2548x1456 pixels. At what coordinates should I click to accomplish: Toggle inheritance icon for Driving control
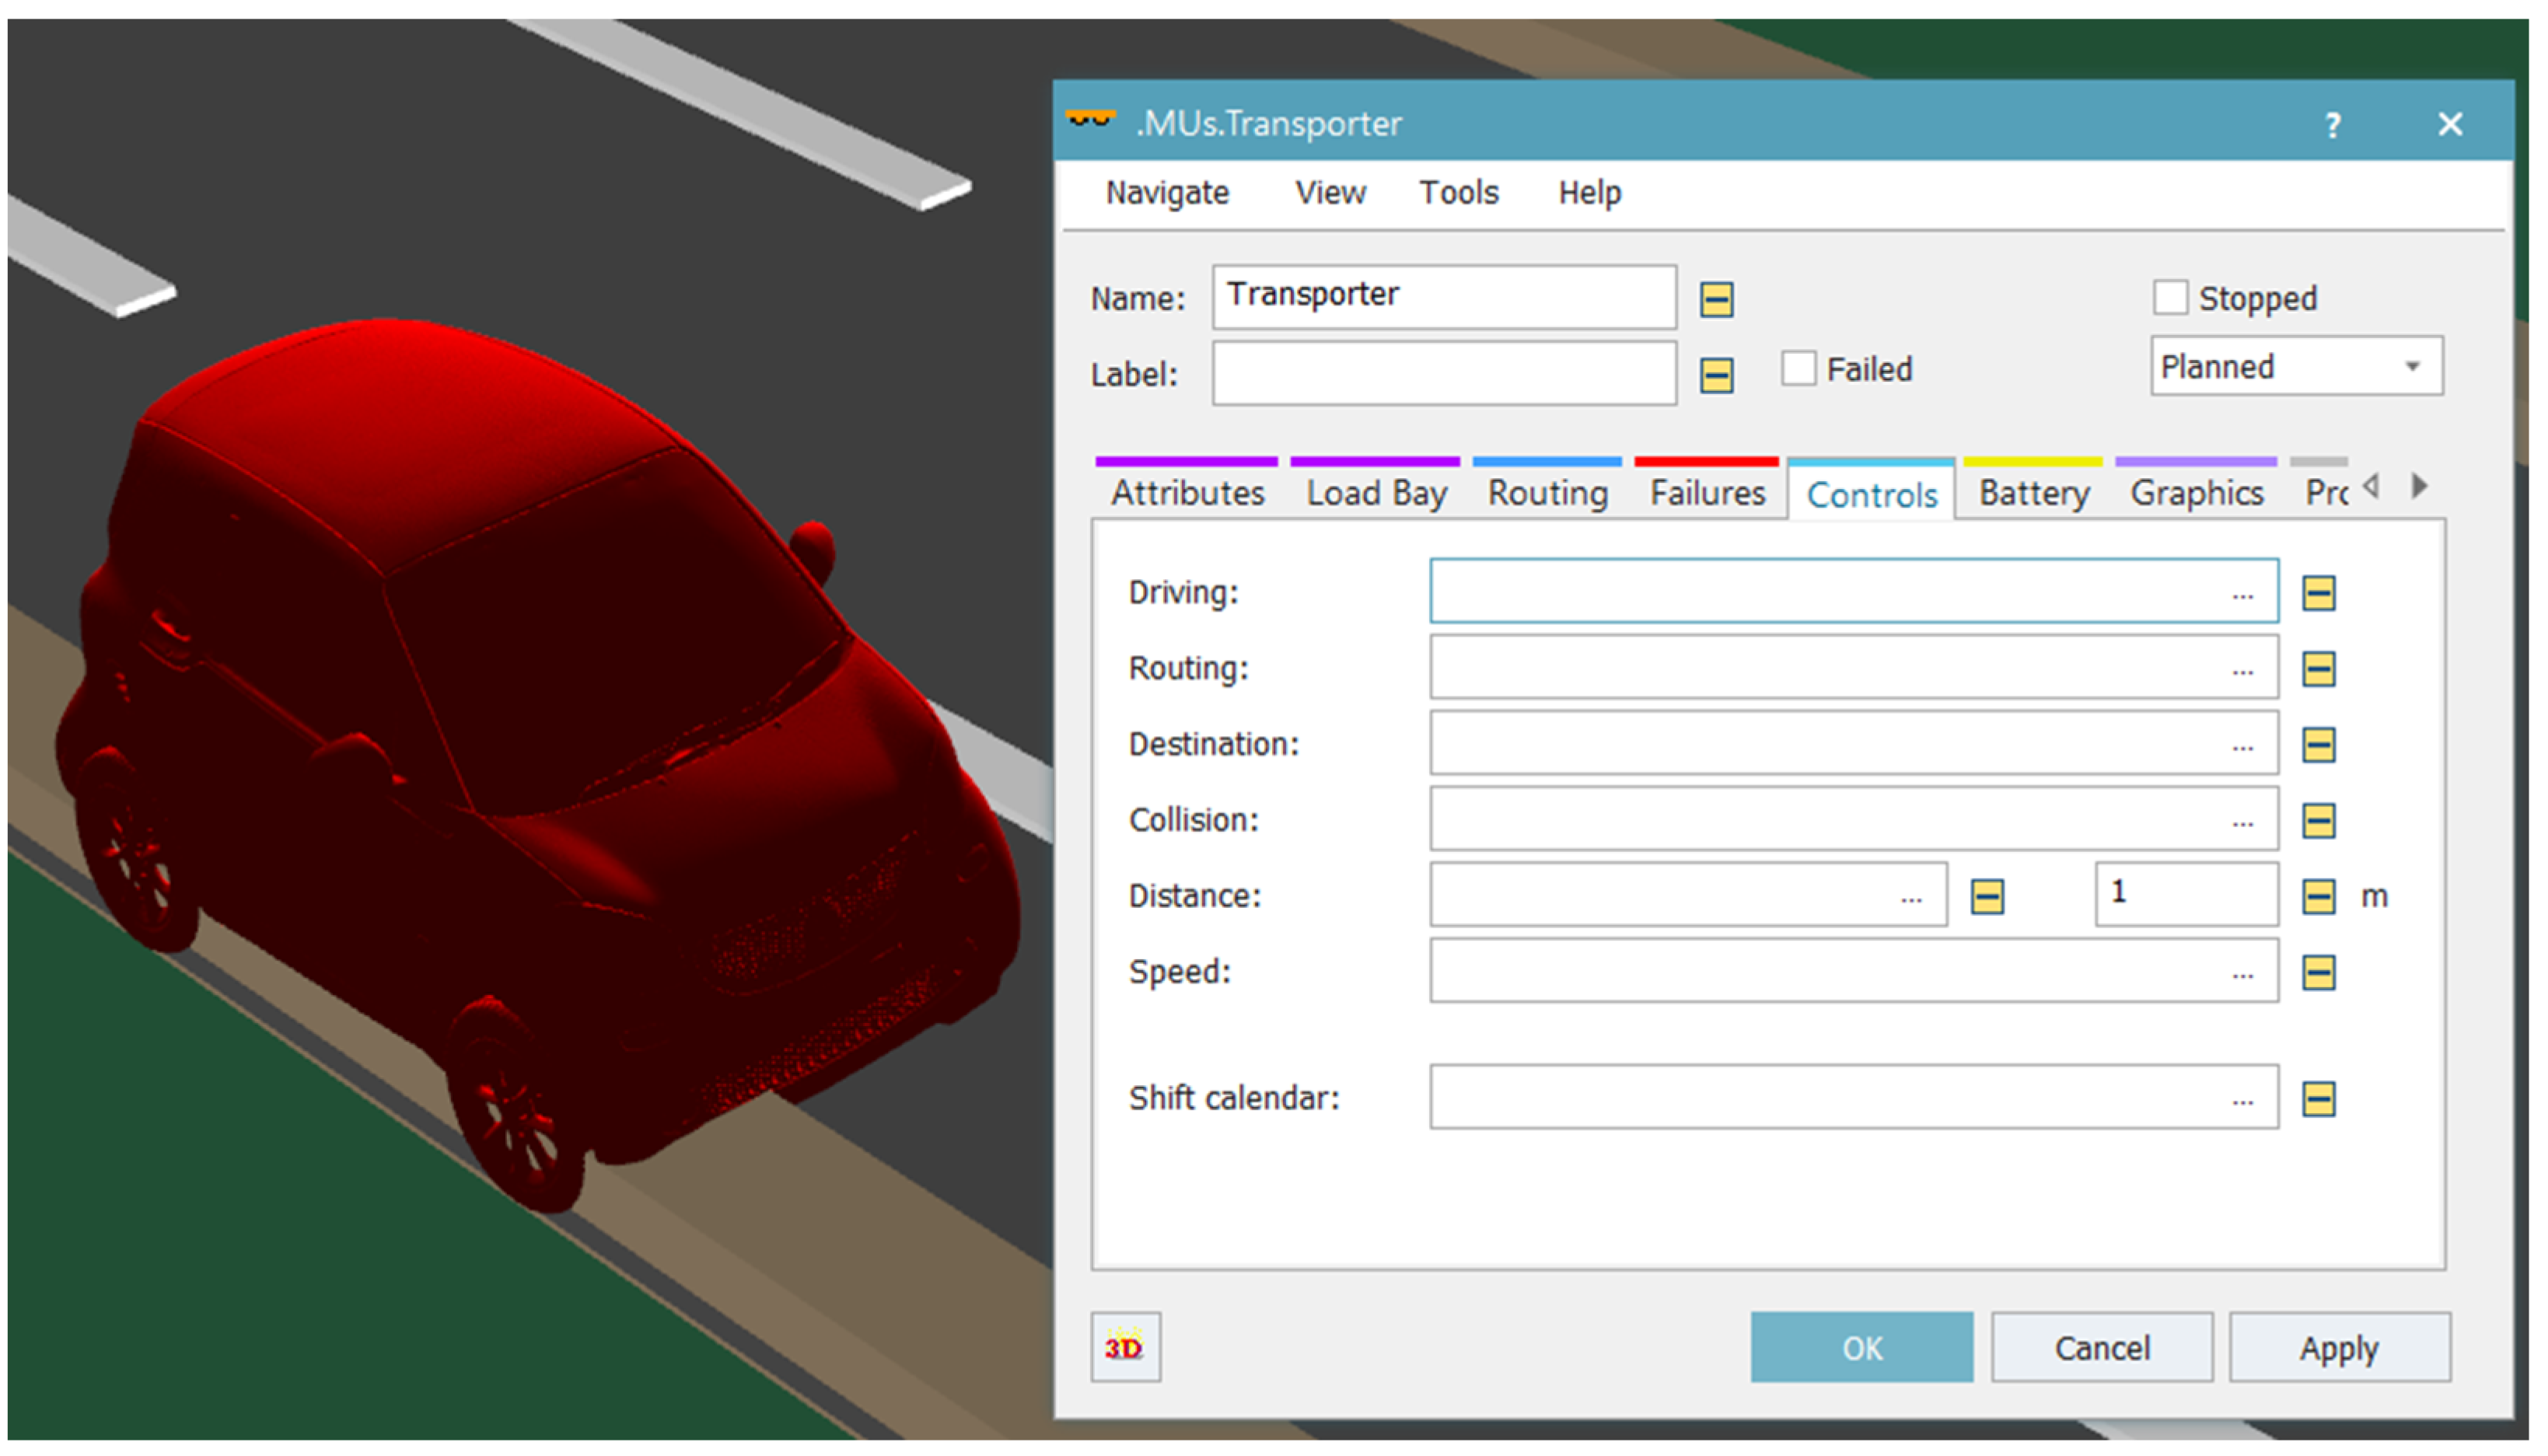pos(2318,593)
